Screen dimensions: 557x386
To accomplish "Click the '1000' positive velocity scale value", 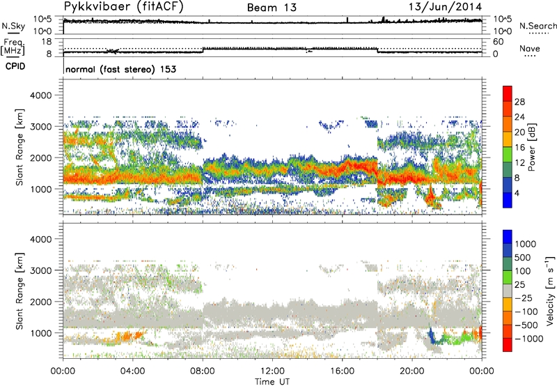I will coord(526,244).
